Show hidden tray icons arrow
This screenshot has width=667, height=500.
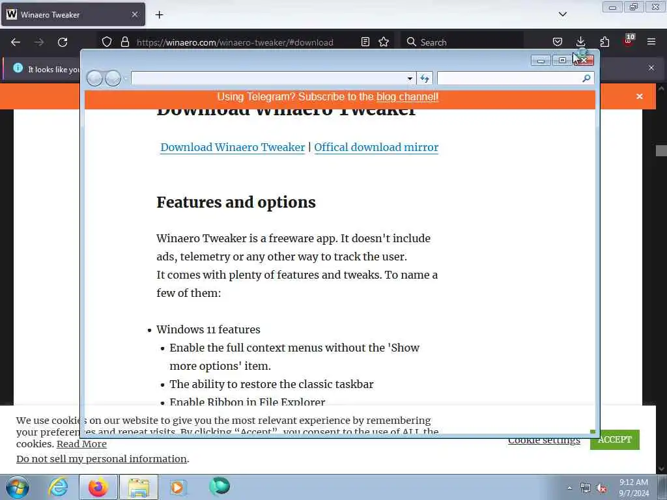(569, 488)
